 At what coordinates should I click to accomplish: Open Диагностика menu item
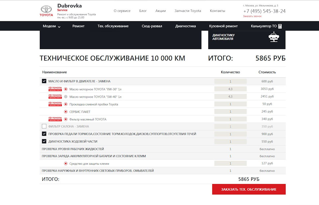tap(185, 26)
